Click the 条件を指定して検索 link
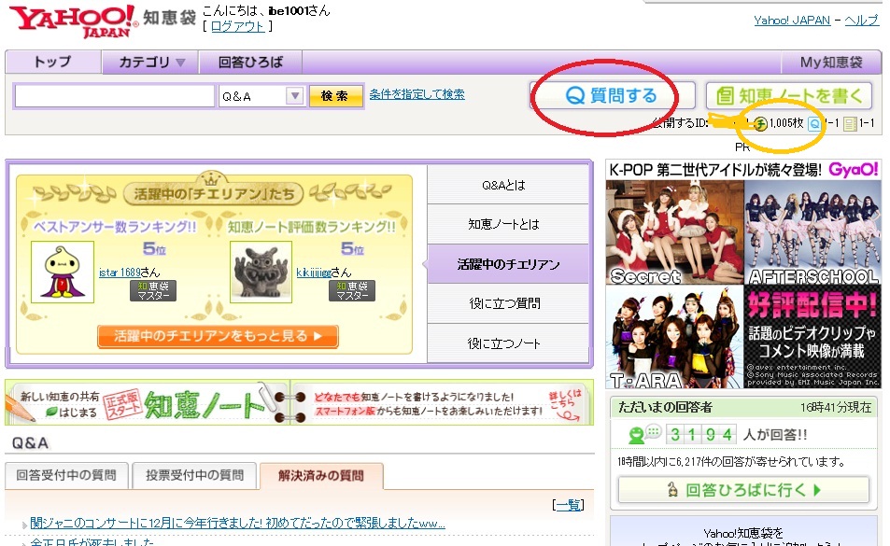This screenshot has height=546, width=890. [x=417, y=94]
